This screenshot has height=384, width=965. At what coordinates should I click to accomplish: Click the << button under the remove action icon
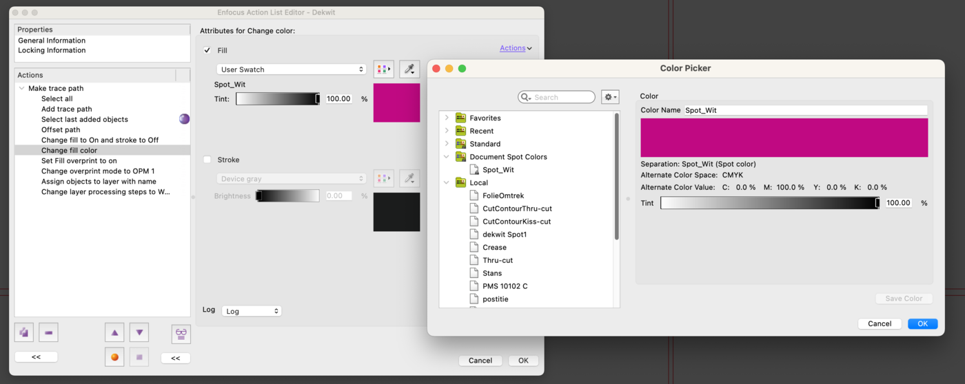click(x=36, y=356)
